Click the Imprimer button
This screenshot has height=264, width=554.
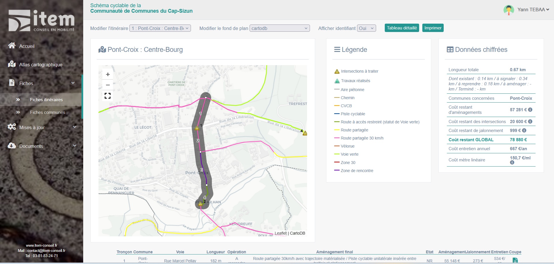point(433,28)
